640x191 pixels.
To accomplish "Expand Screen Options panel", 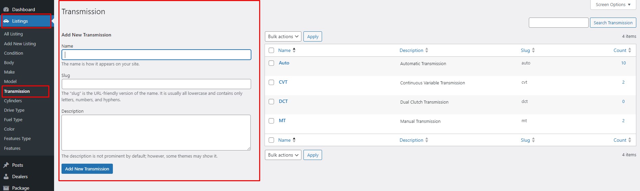I will 613,5.
